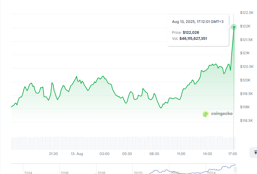Click the 05:30 time axis label

pyautogui.click(x=127, y=154)
